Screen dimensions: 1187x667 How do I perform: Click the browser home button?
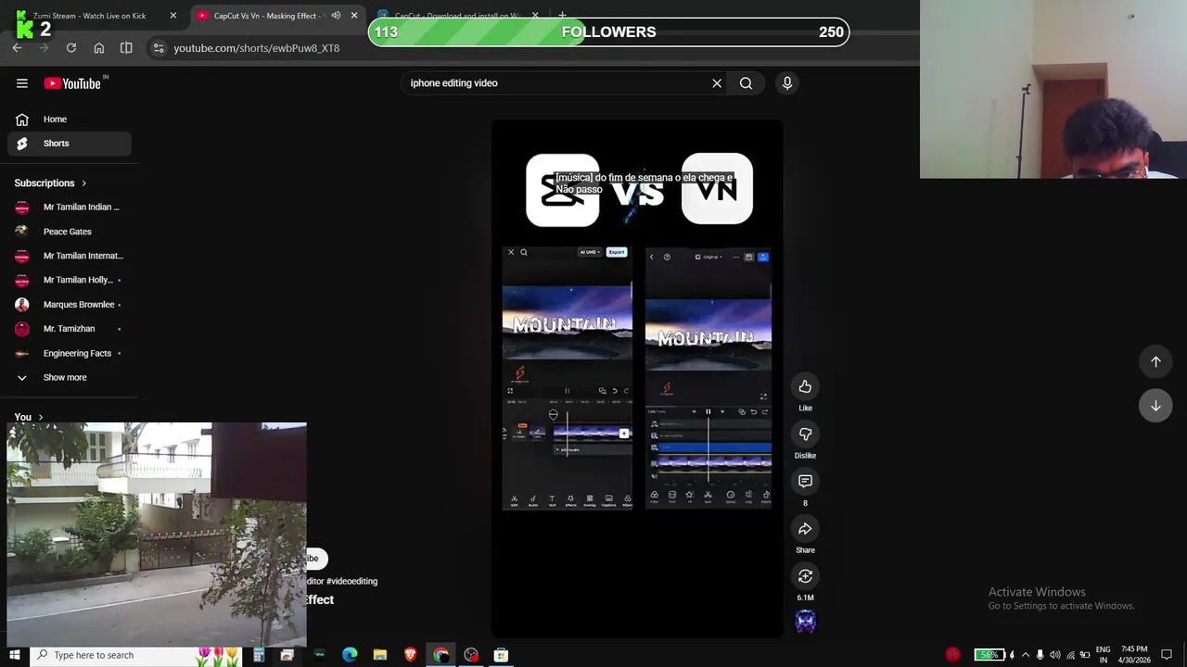click(x=99, y=48)
